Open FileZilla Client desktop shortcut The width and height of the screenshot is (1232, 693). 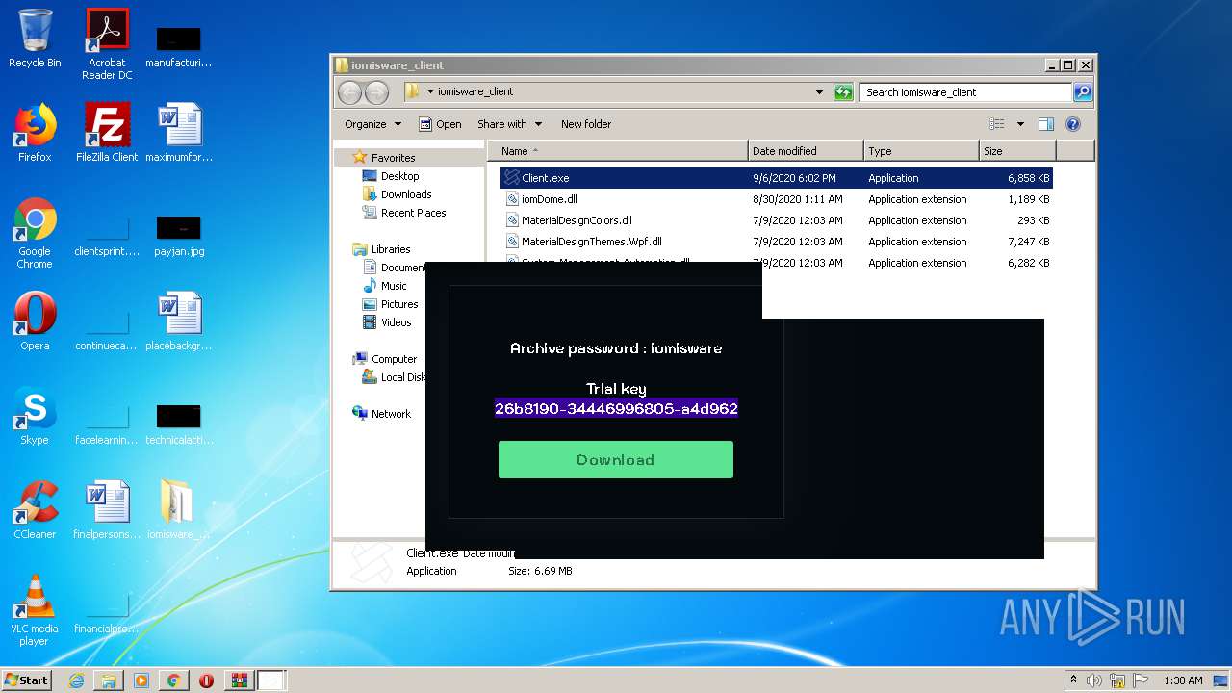[107, 133]
